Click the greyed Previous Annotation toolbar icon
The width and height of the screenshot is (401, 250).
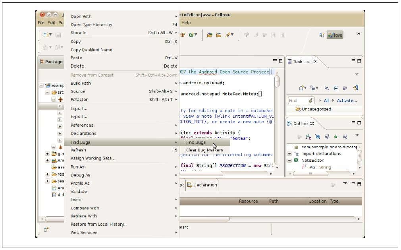(x=57, y=47)
